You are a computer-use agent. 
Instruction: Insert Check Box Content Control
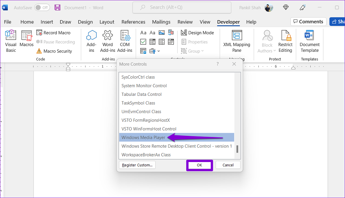tap(143, 42)
